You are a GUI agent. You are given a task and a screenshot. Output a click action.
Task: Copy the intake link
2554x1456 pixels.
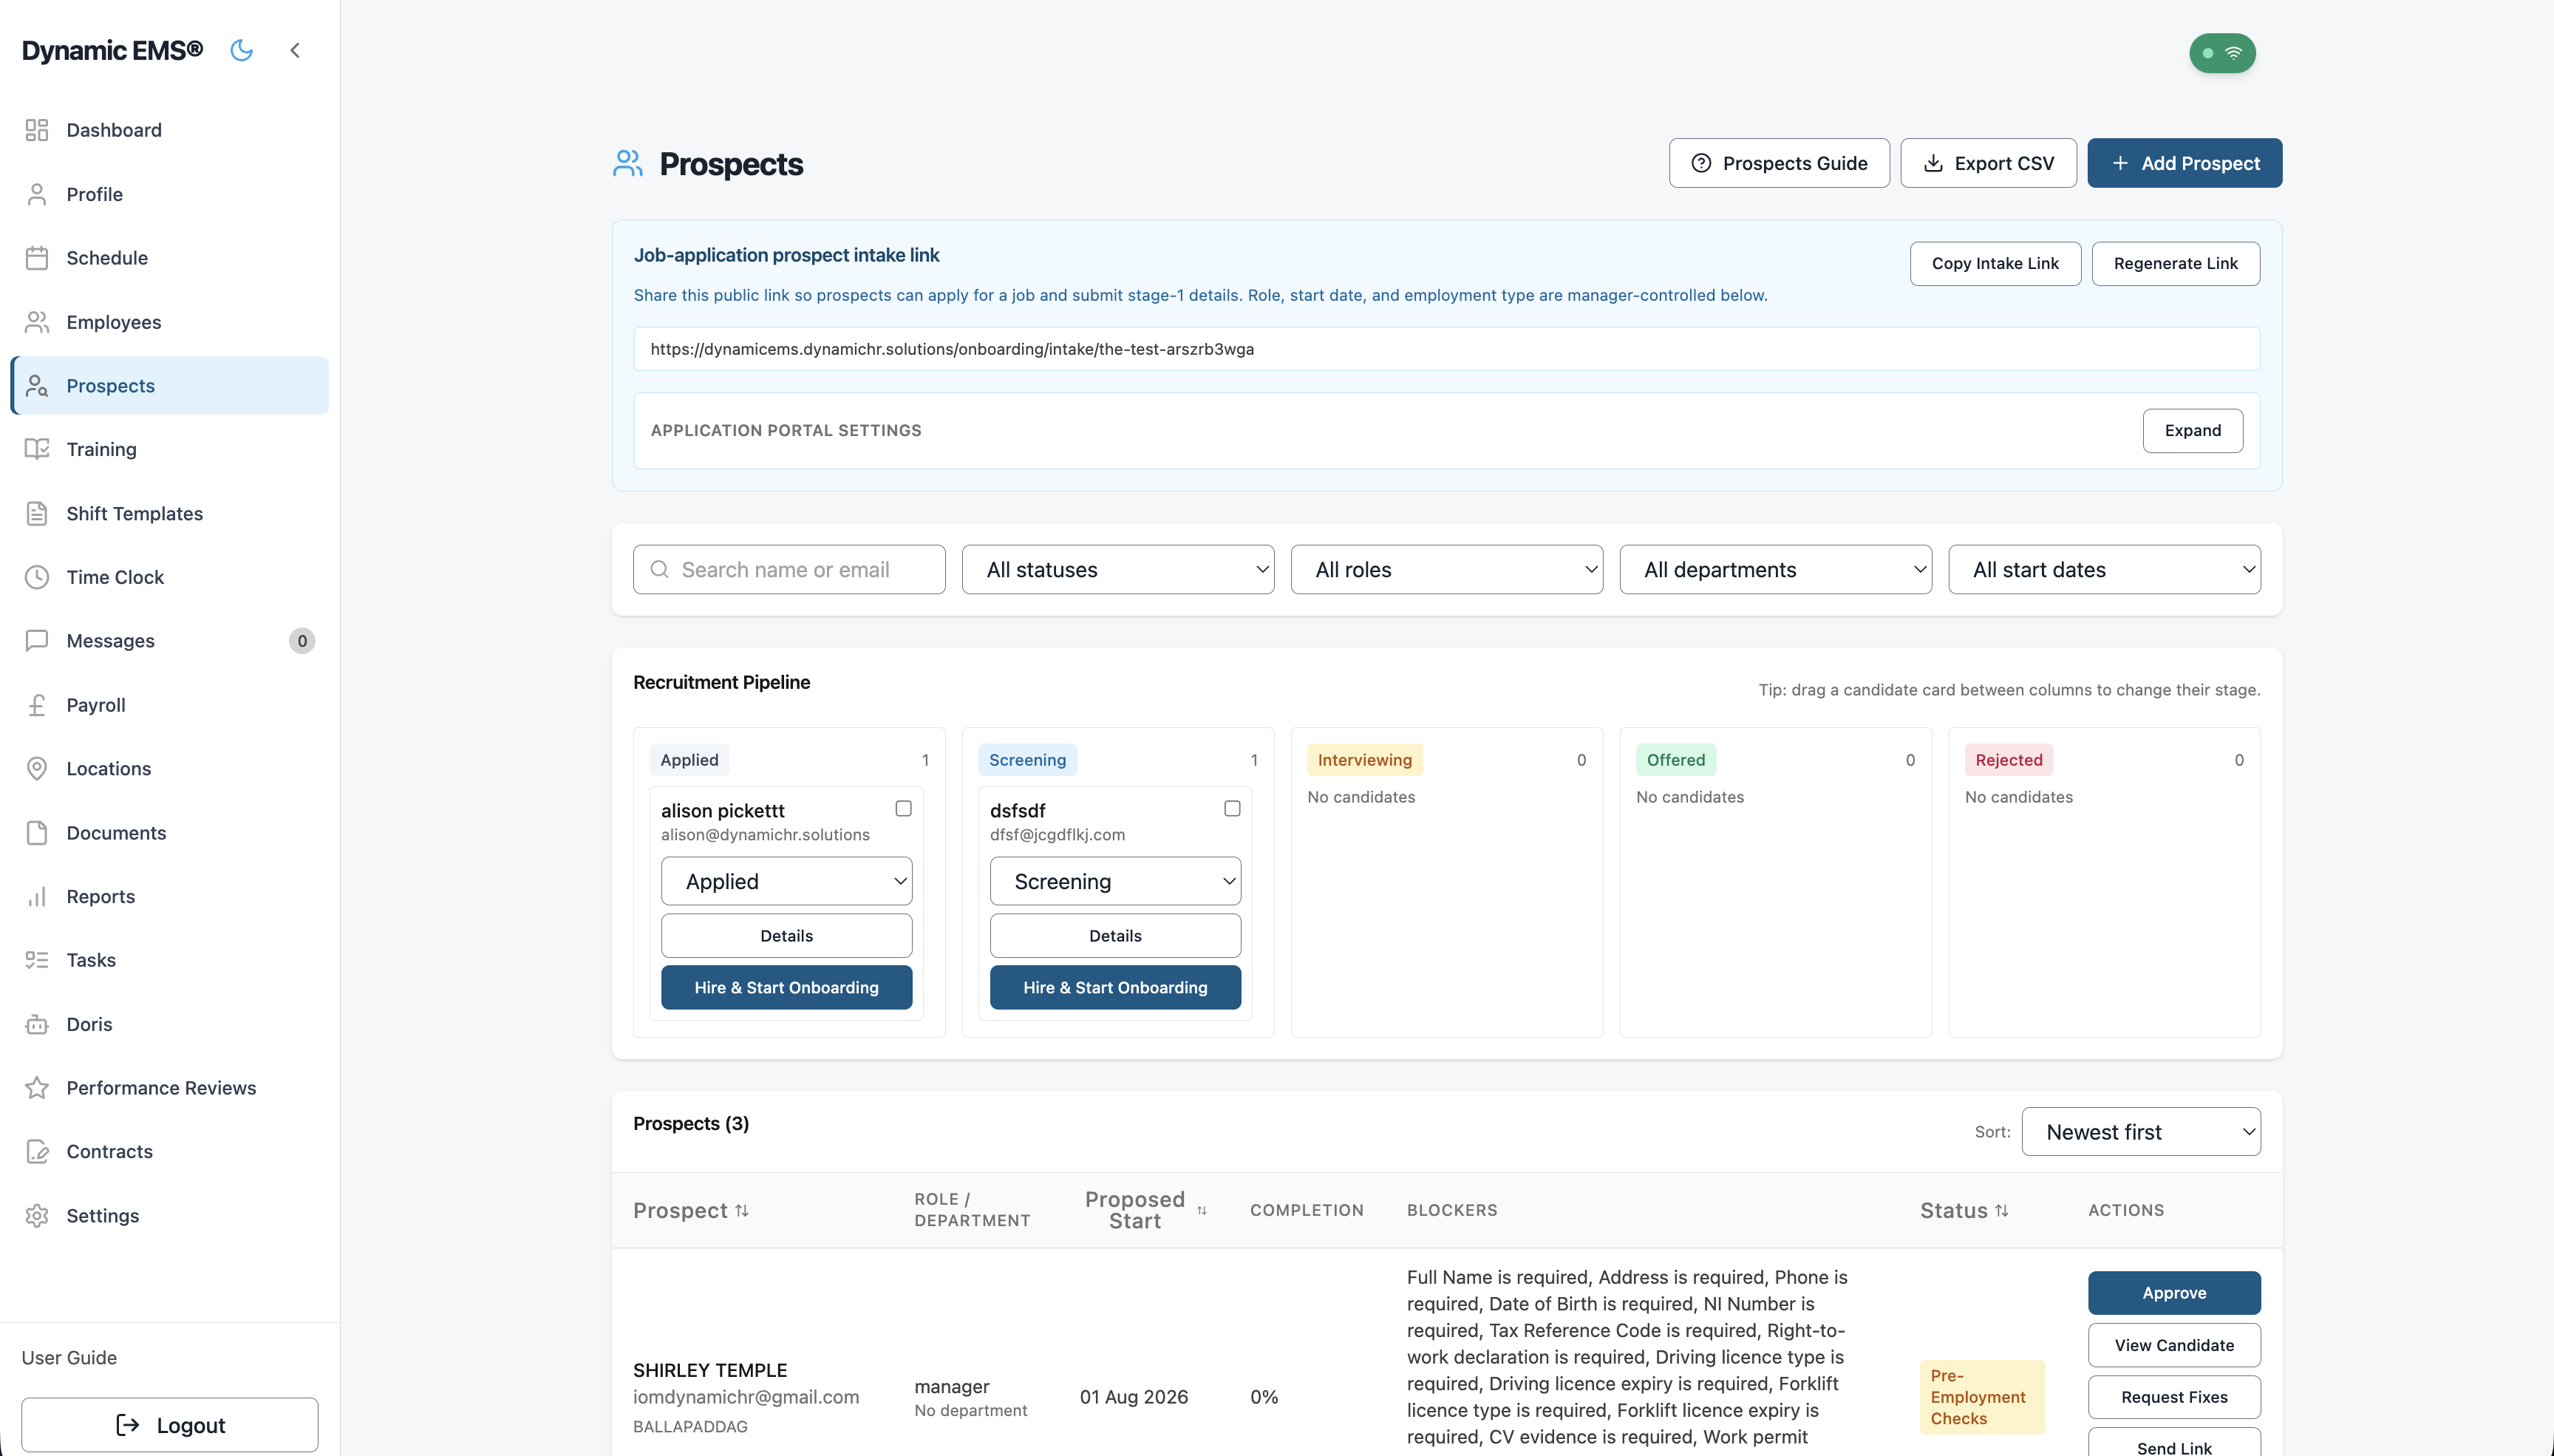click(1995, 263)
